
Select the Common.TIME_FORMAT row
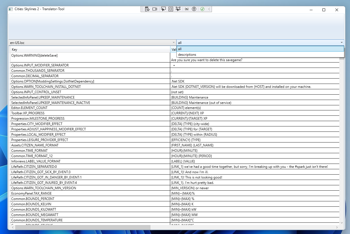click(85, 150)
